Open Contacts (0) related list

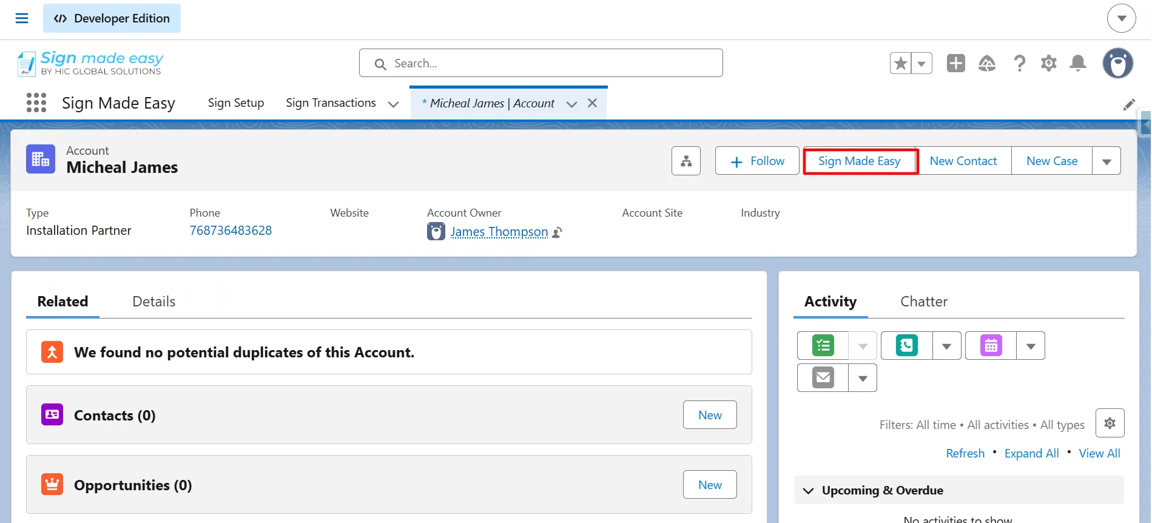pos(115,416)
